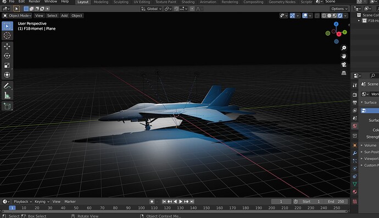Switch to orthographic grid view icon
Screen dimensions: 379x218
pos(343,72)
